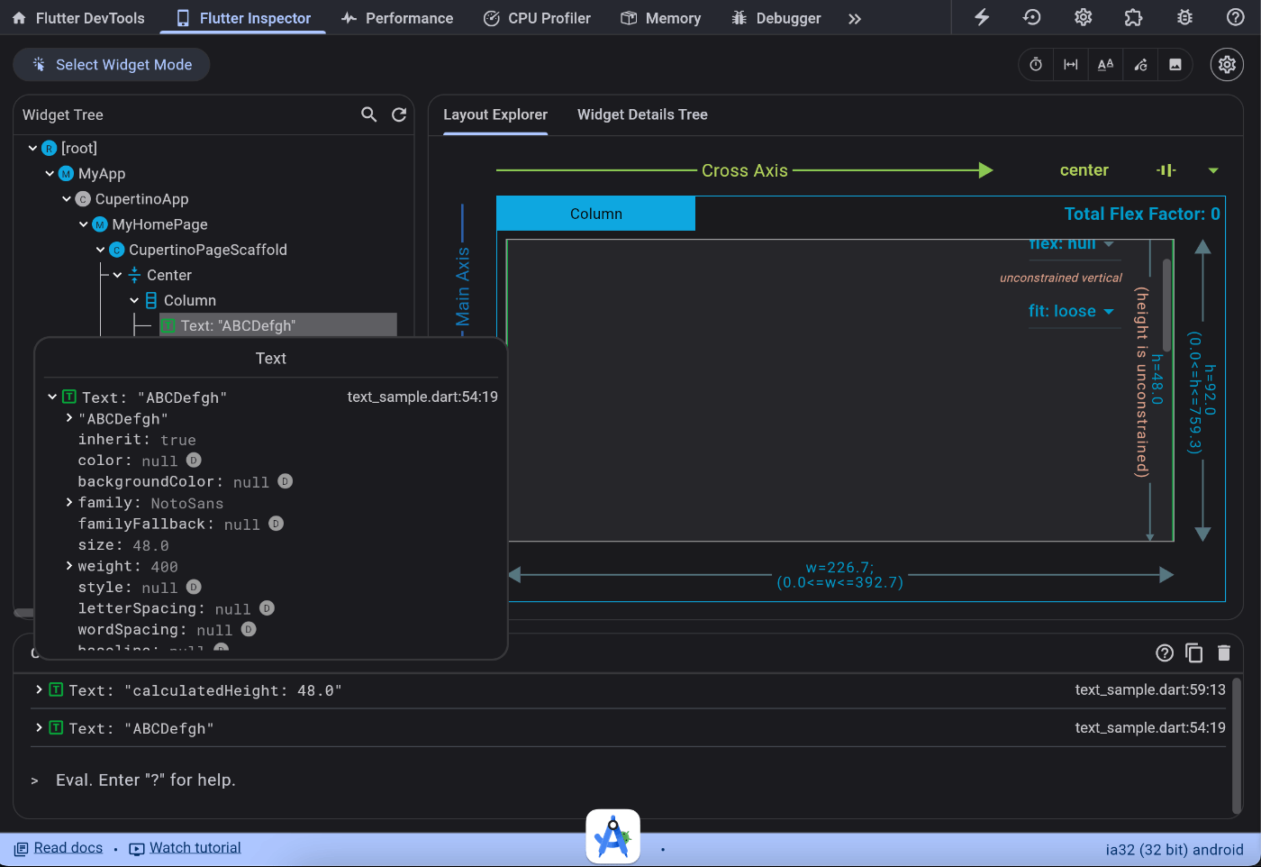Open the Performance tab
This screenshot has width=1261, height=867.
397,18
